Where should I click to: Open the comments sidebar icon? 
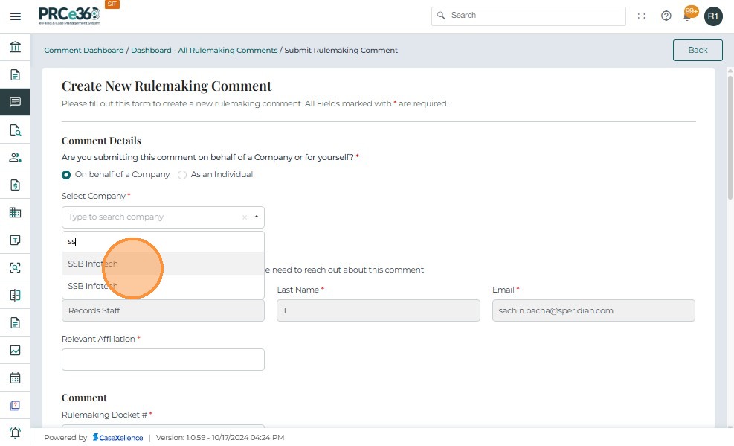coord(15,102)
